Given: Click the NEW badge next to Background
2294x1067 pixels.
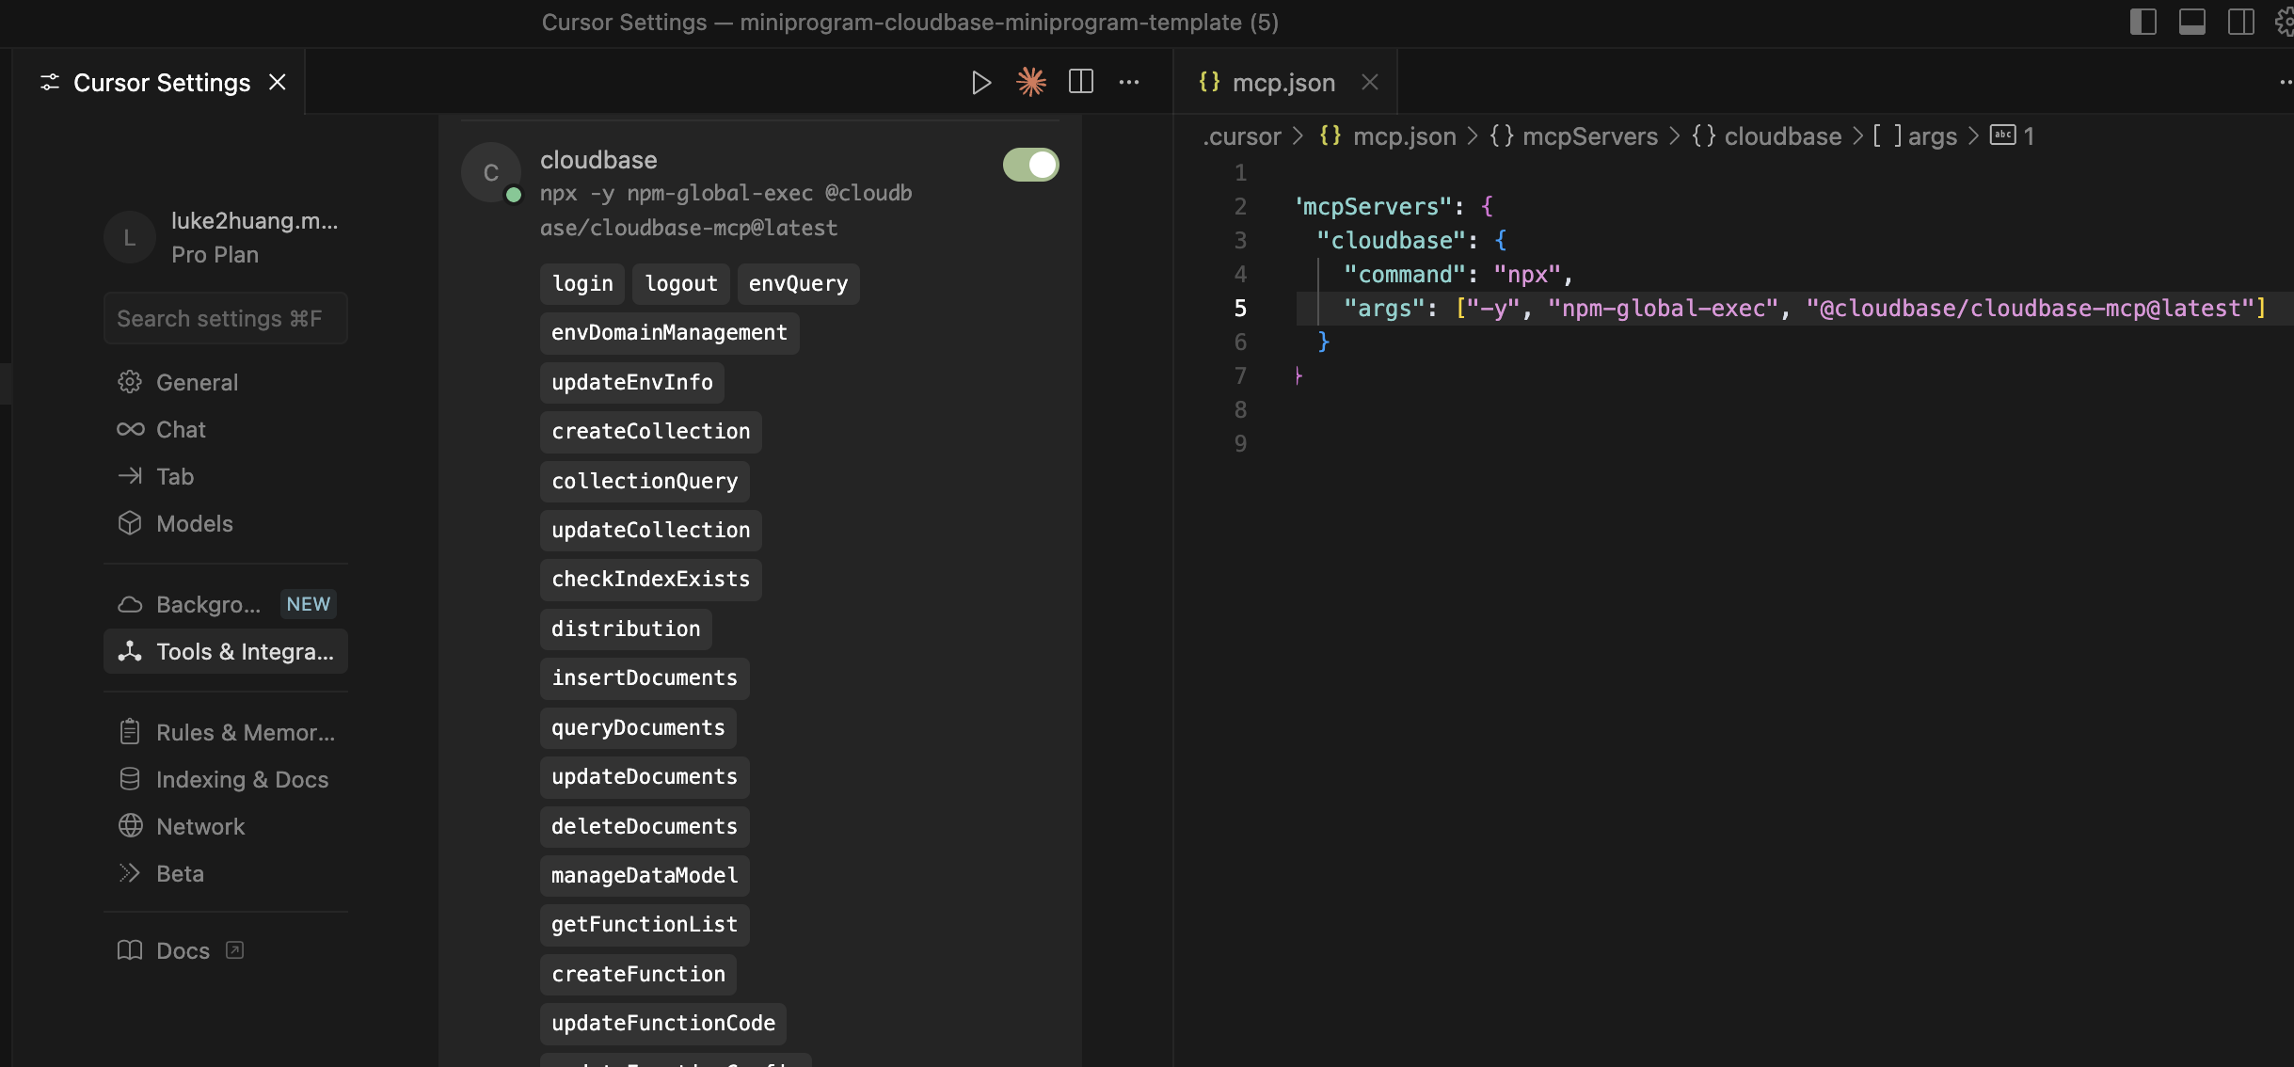Looking at the screenshot, I should point(309,604).
